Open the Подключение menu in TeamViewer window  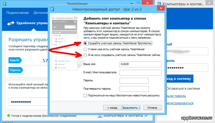point(18,13)
